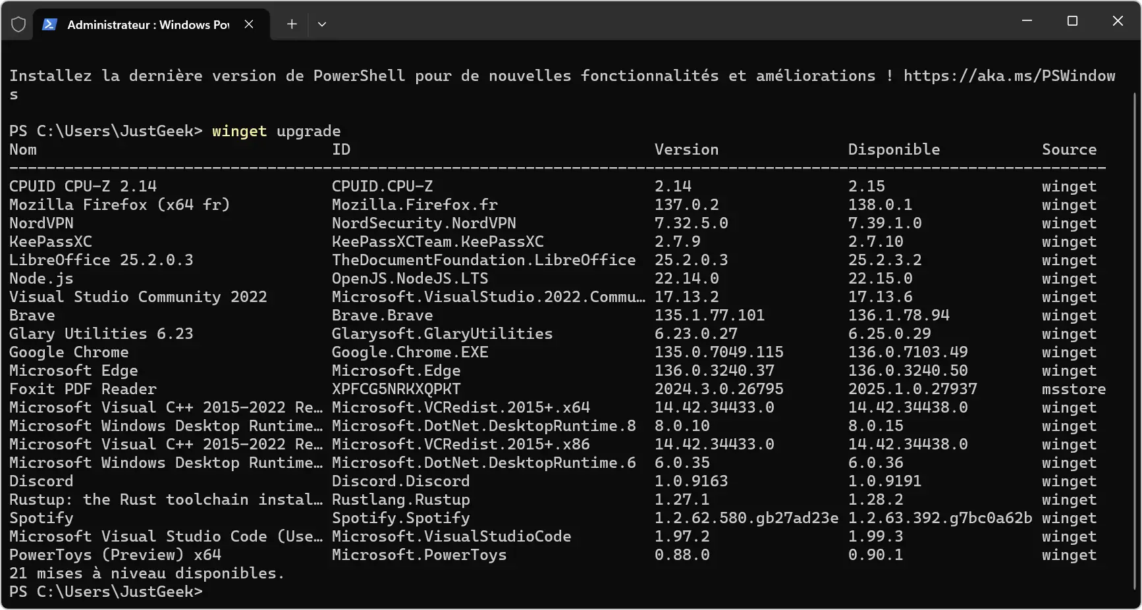Click 'Google Chrome' name entry
This screenshot has height=610, width=1142.
click(69, 352)
